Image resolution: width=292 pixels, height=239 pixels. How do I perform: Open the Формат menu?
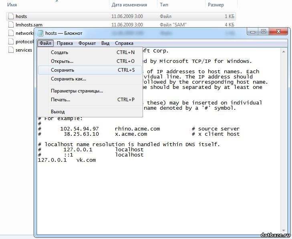(87, 43)
